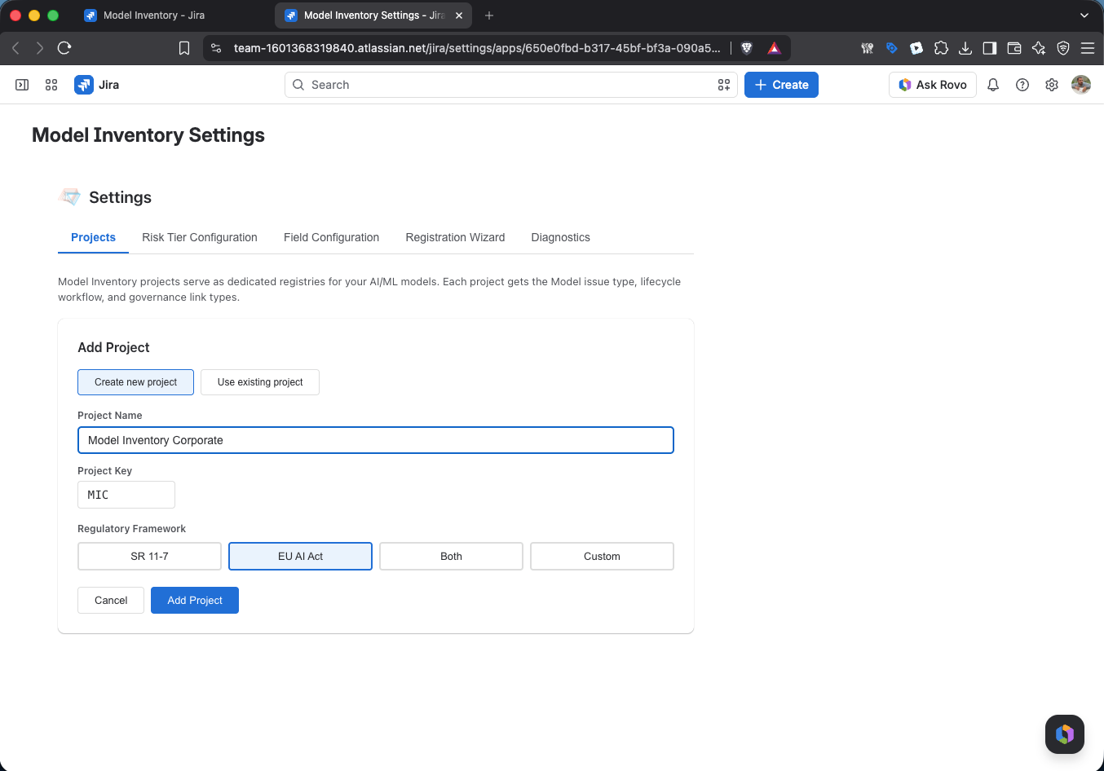Select Use existing project option
This screenshot has width=1104, height=771.
pos(260,382)
